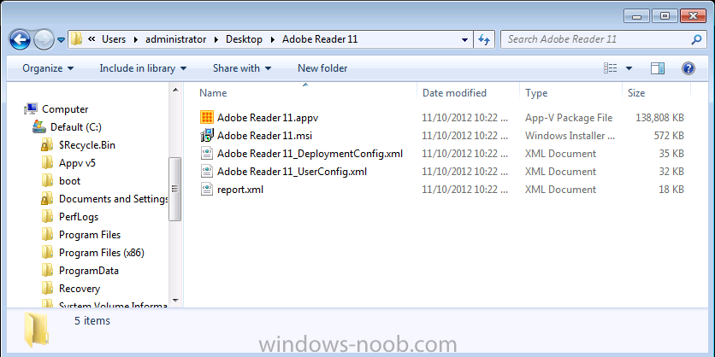Click the search magnifier icon
The height and width of the screenshot is (357, 715).
(x=696, y=39)
